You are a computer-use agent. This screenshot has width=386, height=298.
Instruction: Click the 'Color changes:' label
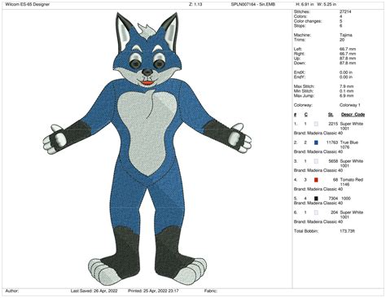[x=308, y=21]
